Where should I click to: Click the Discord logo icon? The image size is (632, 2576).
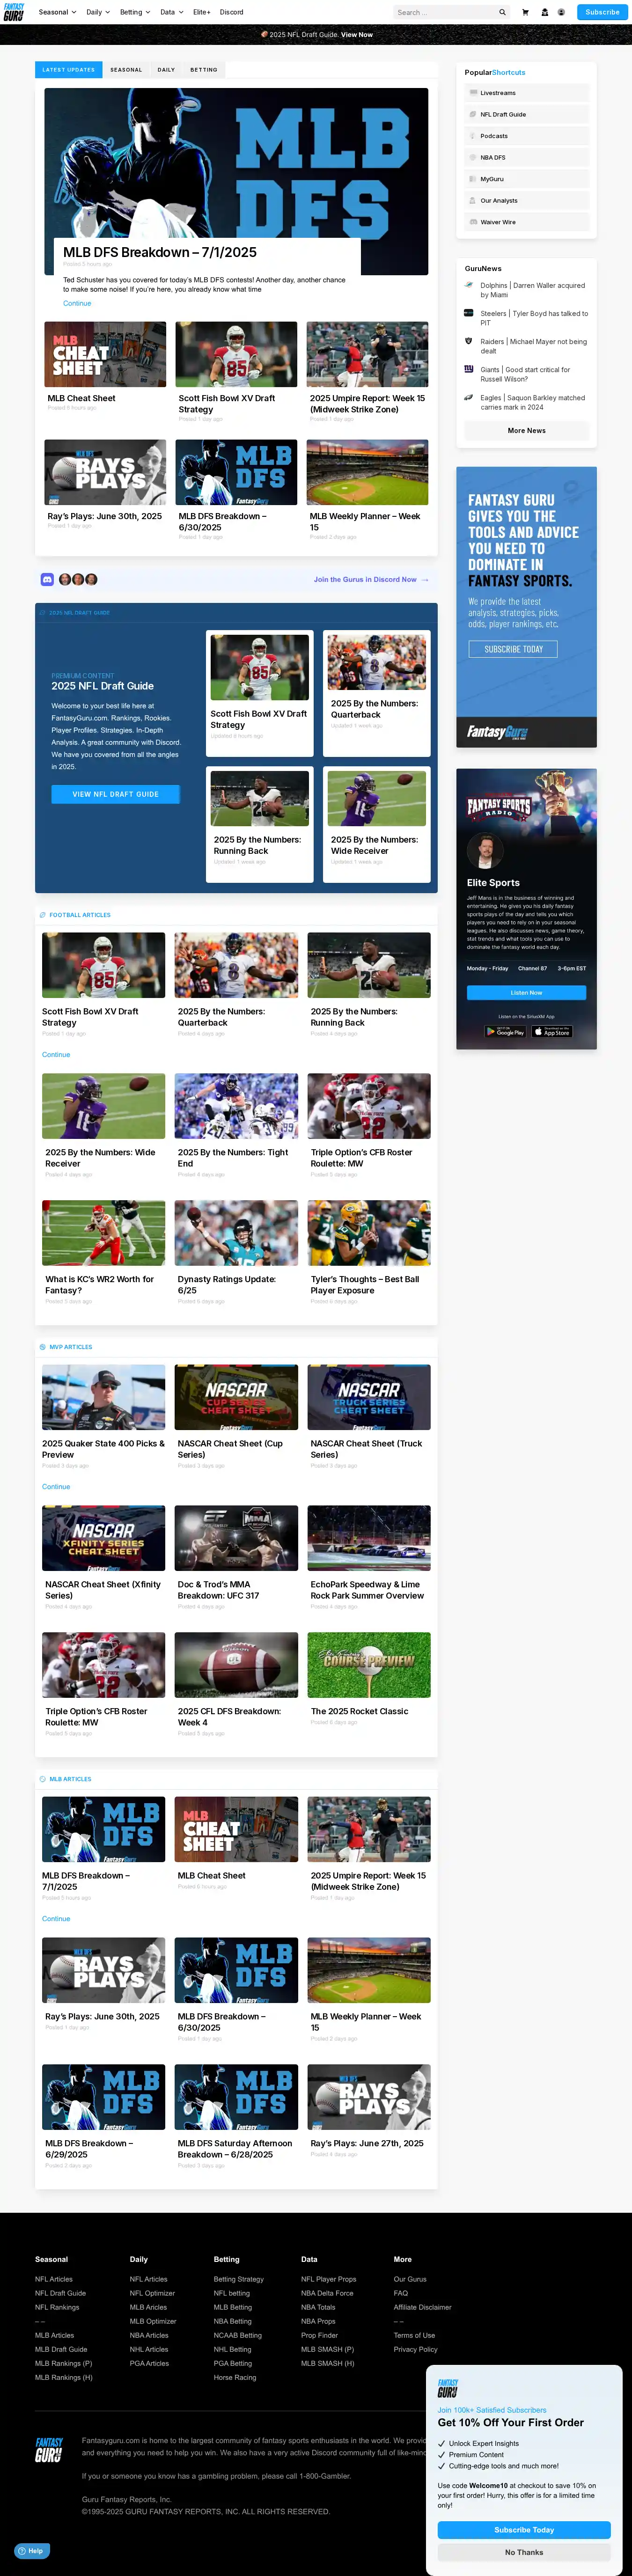(x=47, y=579)
